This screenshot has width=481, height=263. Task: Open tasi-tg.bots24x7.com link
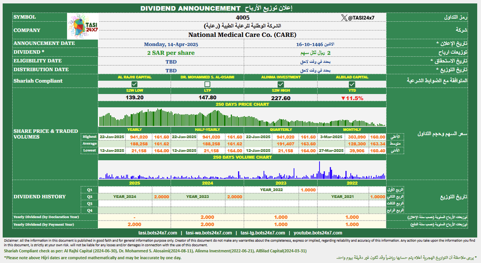(263, 233)
